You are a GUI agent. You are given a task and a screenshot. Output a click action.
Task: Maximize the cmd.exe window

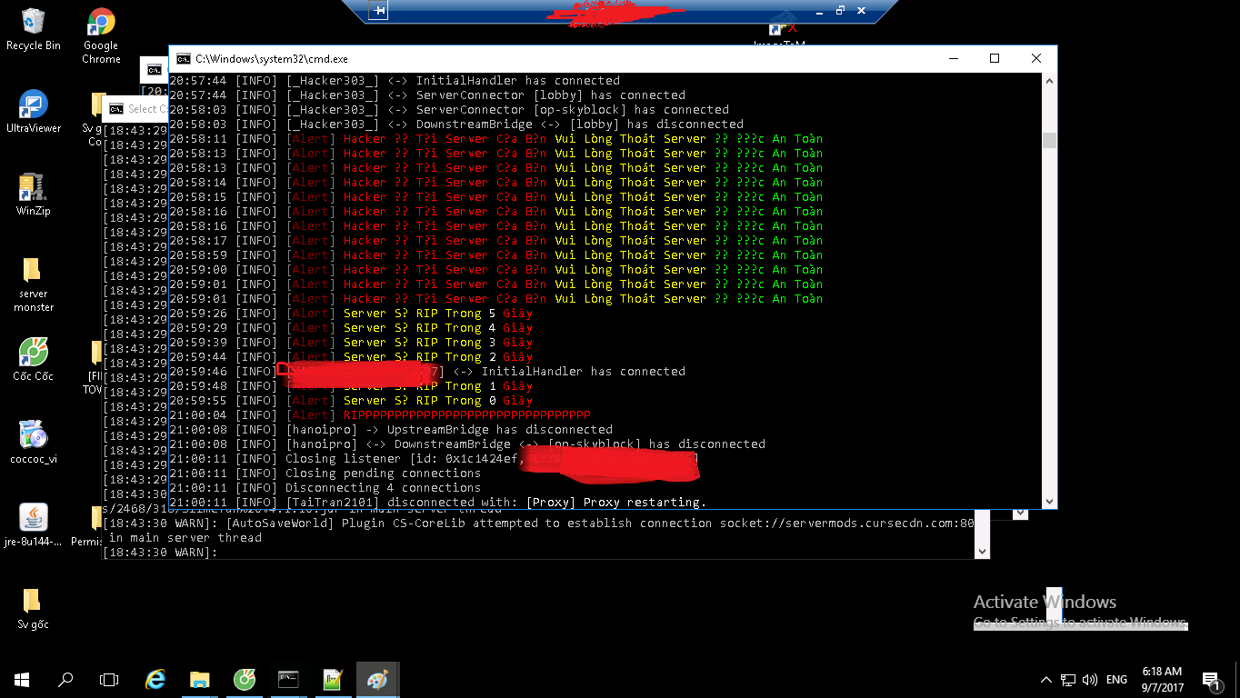click(x=995, y=58)
